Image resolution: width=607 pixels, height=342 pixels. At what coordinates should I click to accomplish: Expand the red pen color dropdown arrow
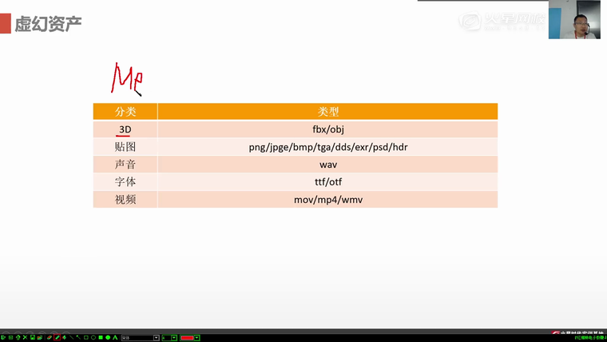196,337
